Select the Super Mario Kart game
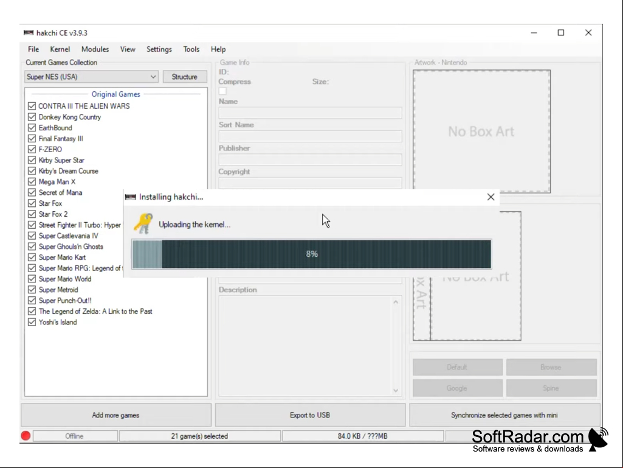Viewport: 623px width, 468px height. pos(63,257)
